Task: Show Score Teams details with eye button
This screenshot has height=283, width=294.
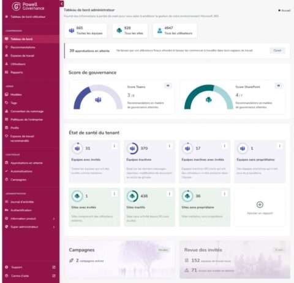Action: pos(168,85)
